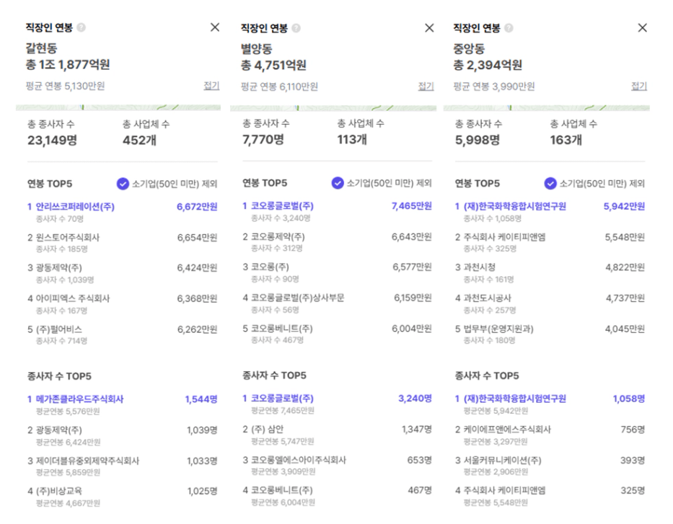The width and height of the screenshot is (673, 524).
Task: Select (재)한국화학융합시험연구원 with 1,058명 employee entry
Action: click(550, 404)
